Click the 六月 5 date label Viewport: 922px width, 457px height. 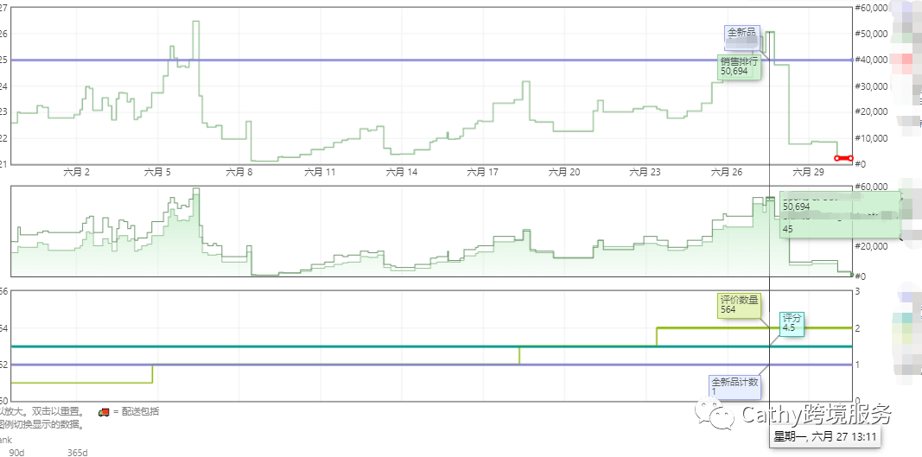(157, 172)
